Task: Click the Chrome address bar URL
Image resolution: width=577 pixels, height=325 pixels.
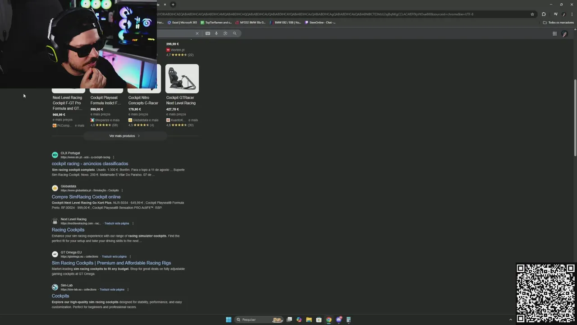Action: (x=316, y=14)
